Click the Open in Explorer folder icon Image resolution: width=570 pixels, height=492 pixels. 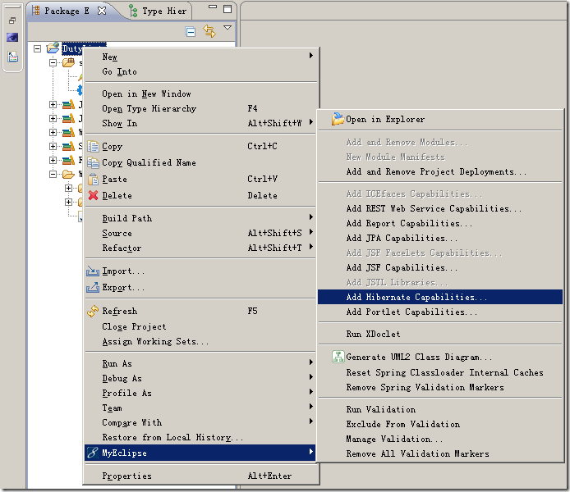[x=337, y=120]
